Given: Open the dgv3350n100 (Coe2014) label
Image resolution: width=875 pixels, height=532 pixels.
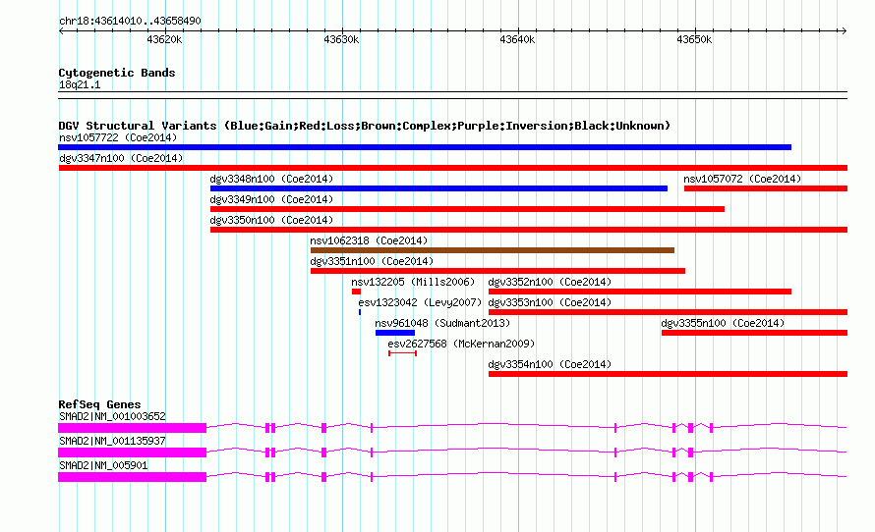Looking at the screenshot, I should tap(271, 220).
